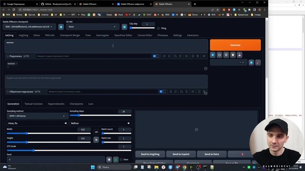Open the styles dropdown under Generate
305x171 pixels.
pos(229,62)
